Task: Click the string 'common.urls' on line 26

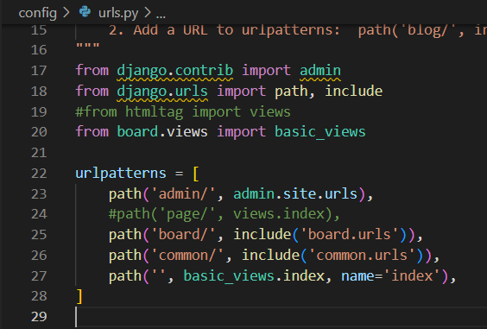Action: (362, 256)
